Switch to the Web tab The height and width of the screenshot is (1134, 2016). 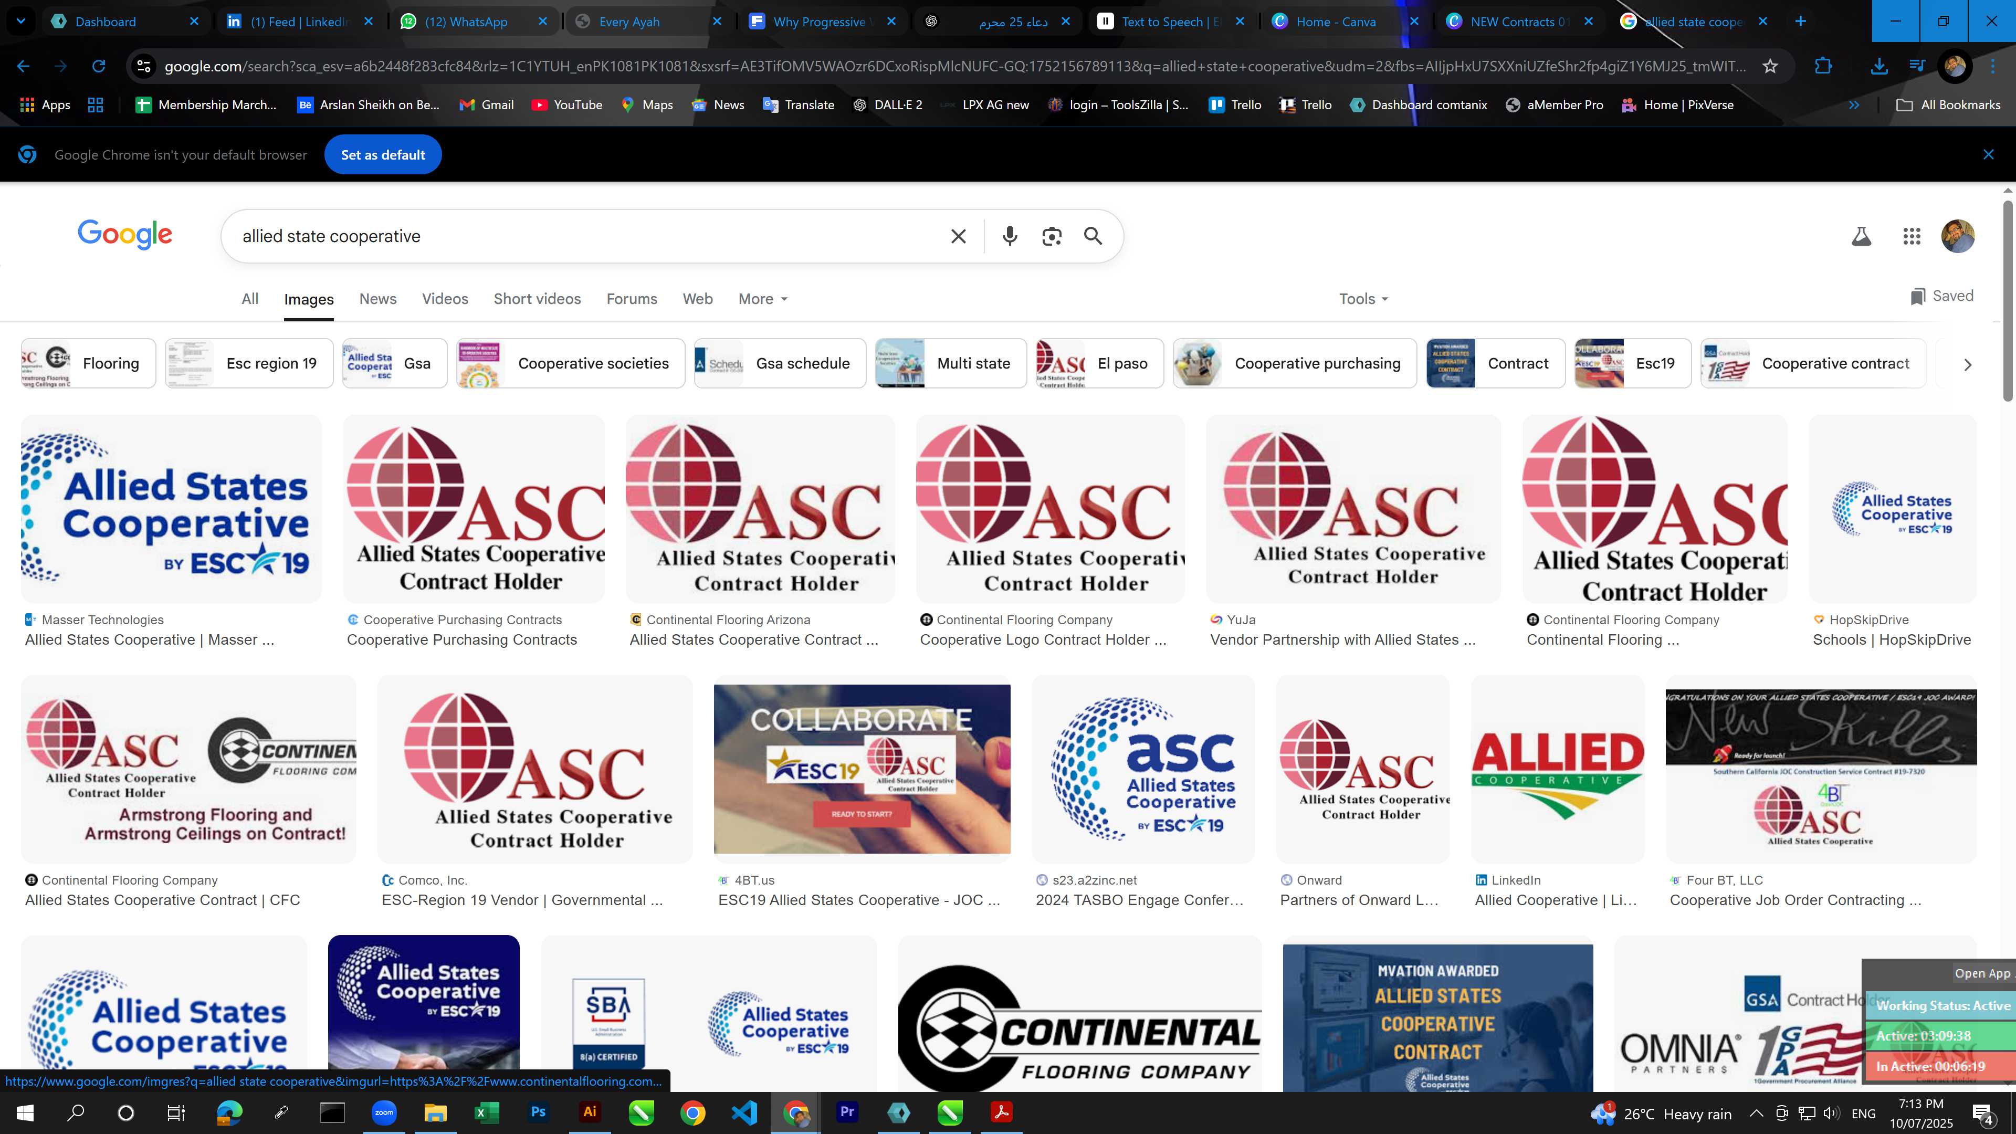697,299
